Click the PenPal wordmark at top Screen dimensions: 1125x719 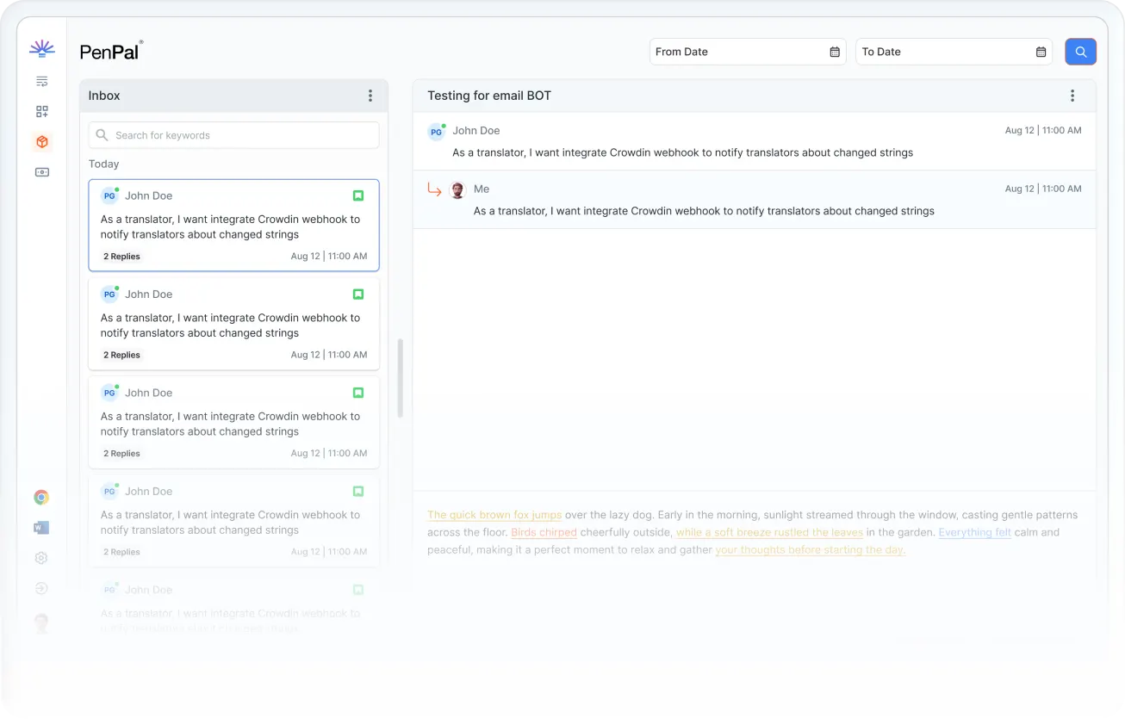(x=110, y=52)
